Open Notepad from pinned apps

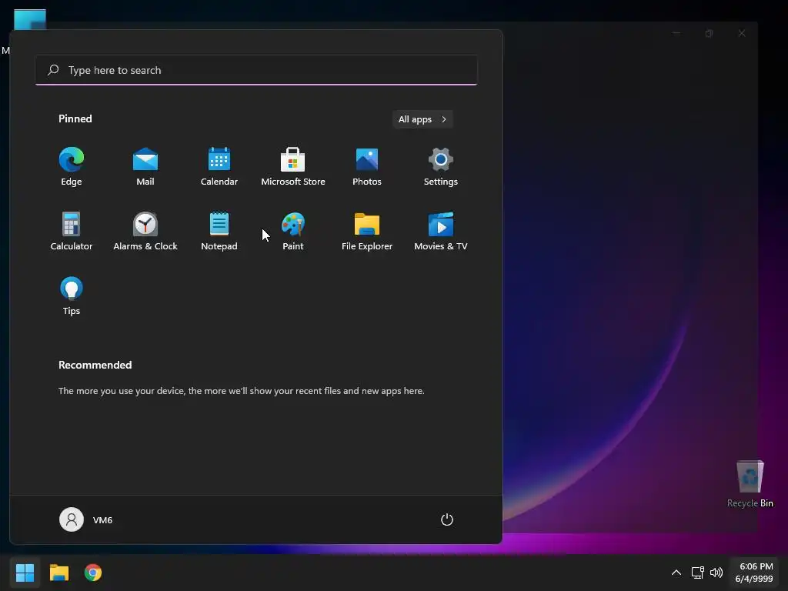[x=219, y=231]
